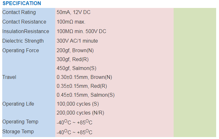Select the Dielectric Strength label
219x139 pixels.
click(23, 41)
